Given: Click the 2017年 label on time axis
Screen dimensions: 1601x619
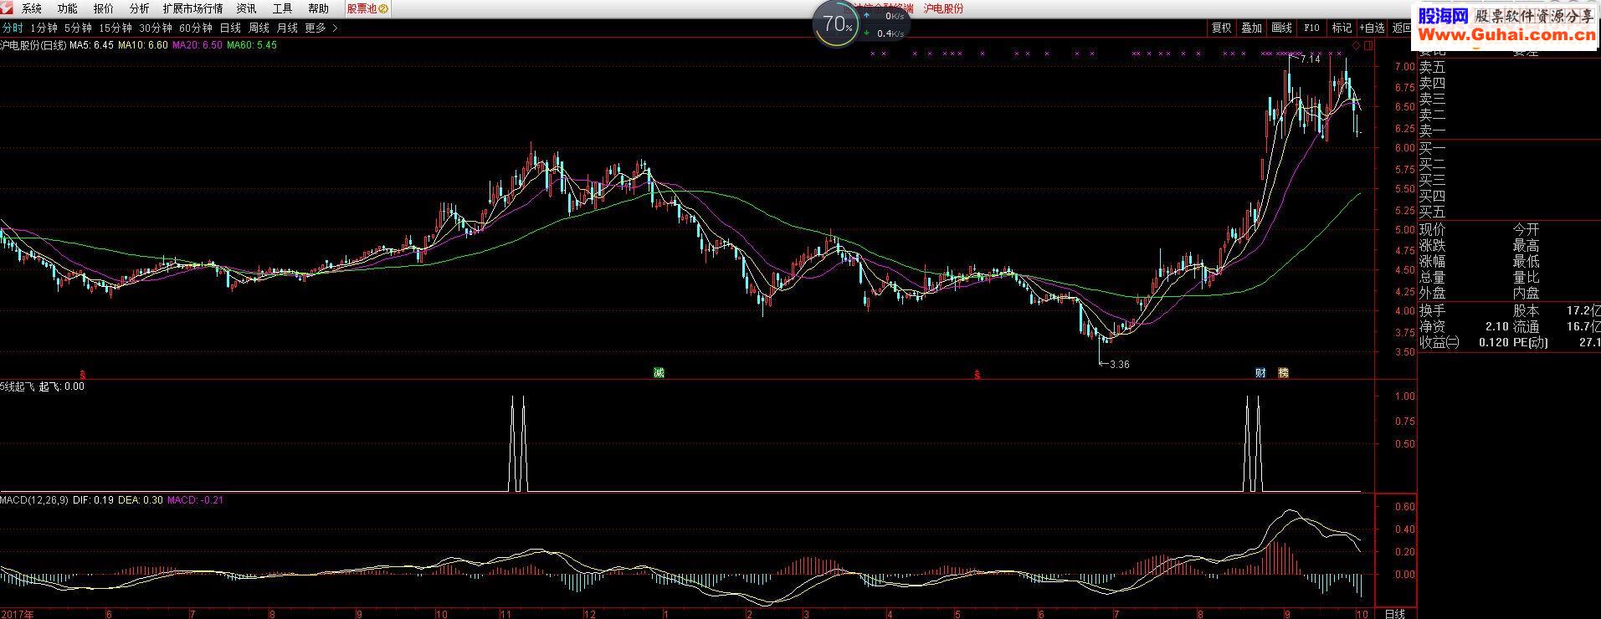Looking at the screenshot, I should [18, 613].
